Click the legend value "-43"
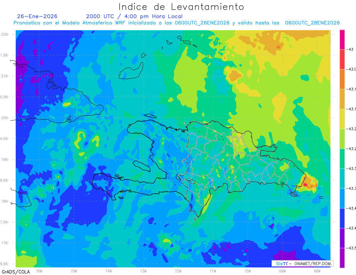Screen dimensions: 356x275 350,49
